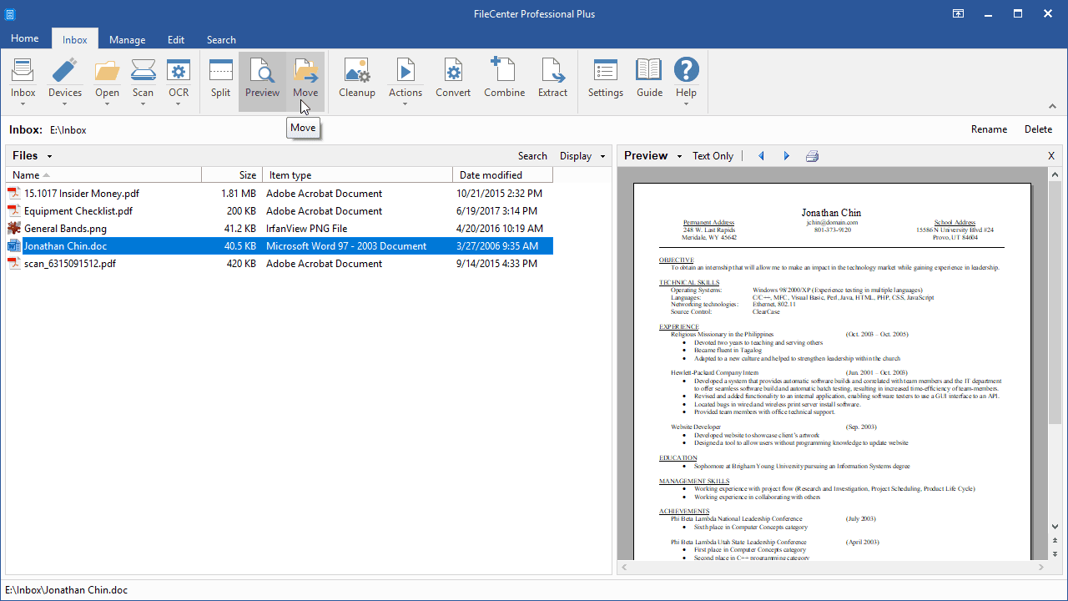Expand the Actions dropdown arrow
The width and height of the screenshot is (1068, 601).
(406, 104)
